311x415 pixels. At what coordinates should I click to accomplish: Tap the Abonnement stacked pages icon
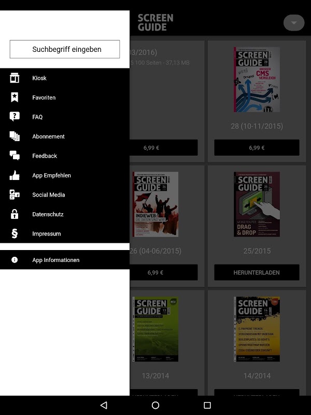pyautogui.click(x=15, y=136)
